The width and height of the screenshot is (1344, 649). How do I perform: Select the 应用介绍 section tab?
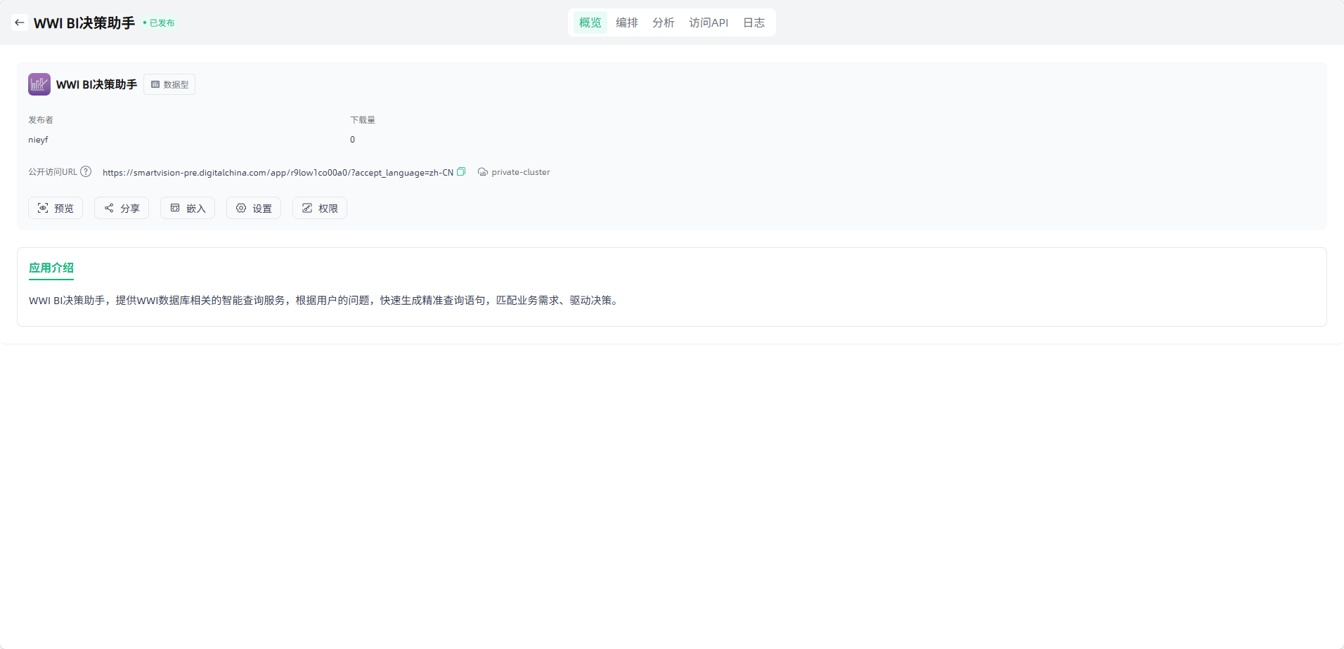point(51,268)
